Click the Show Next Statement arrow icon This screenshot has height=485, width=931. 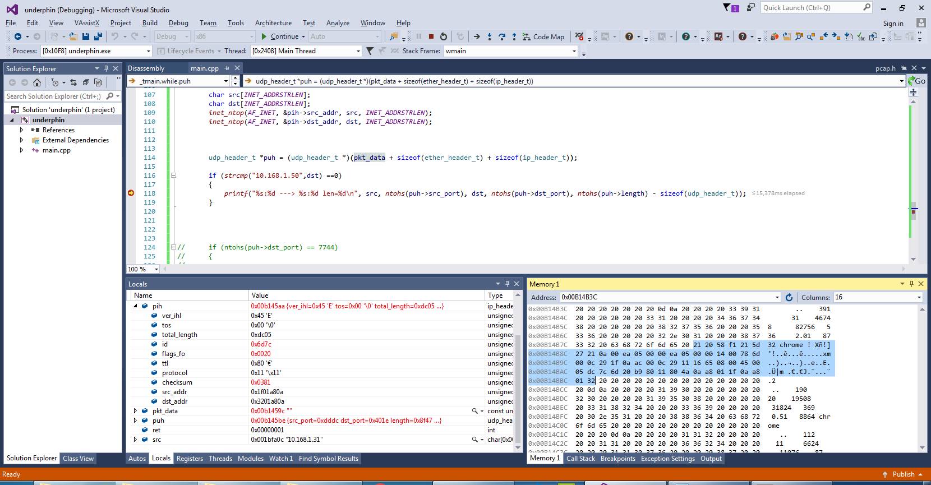(477, 36)
